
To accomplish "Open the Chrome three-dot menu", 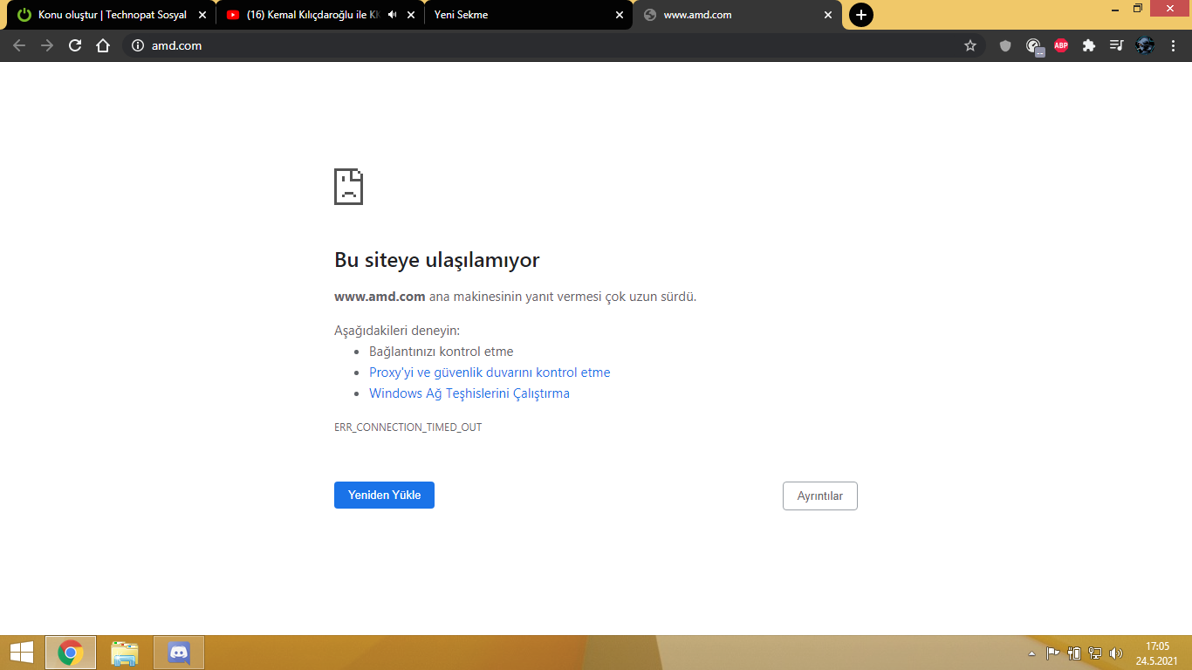I will 1173,45.
